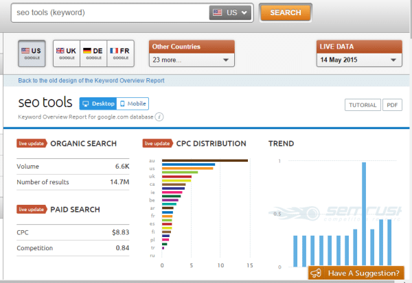Select the UK Google database button
This screenshot has height=283, width=412.
point(67,53)
